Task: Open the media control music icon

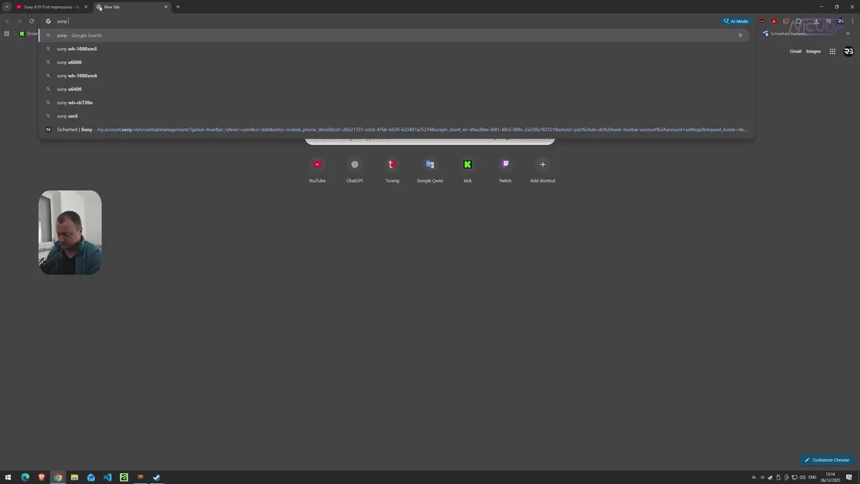Action: pyautogui.click(x=828, y=21)
